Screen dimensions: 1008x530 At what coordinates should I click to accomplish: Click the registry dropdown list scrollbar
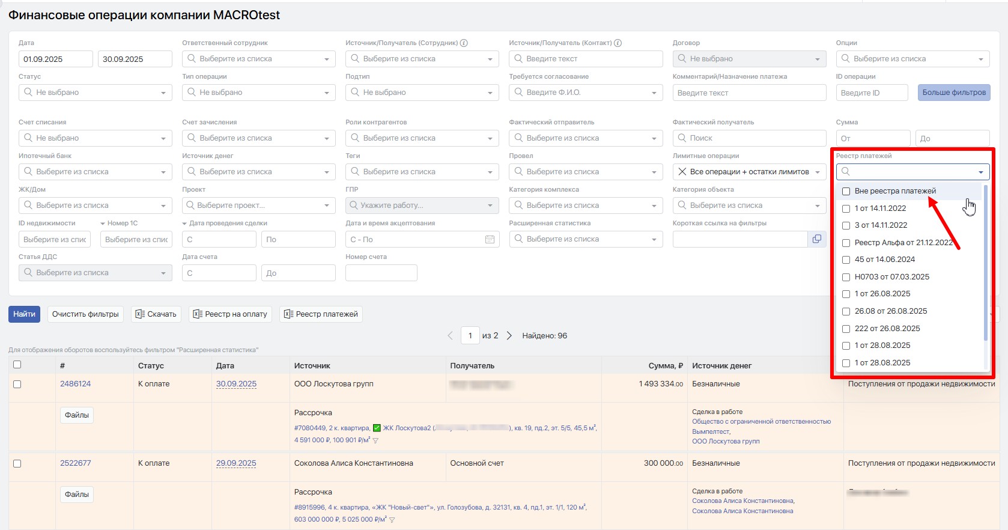click(x=985, y=264)
